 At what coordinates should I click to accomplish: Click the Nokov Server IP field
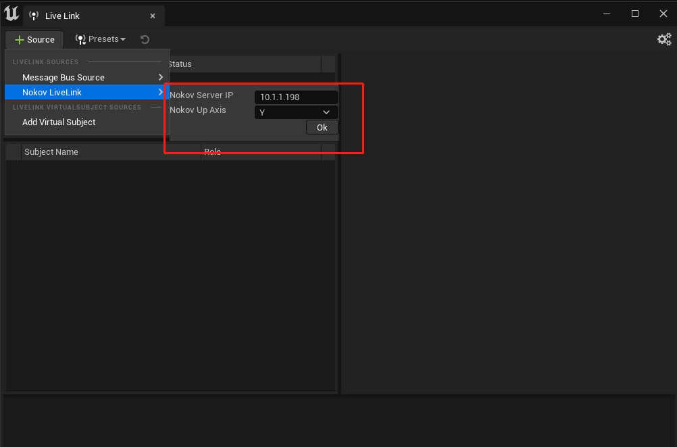pos(296,97)
